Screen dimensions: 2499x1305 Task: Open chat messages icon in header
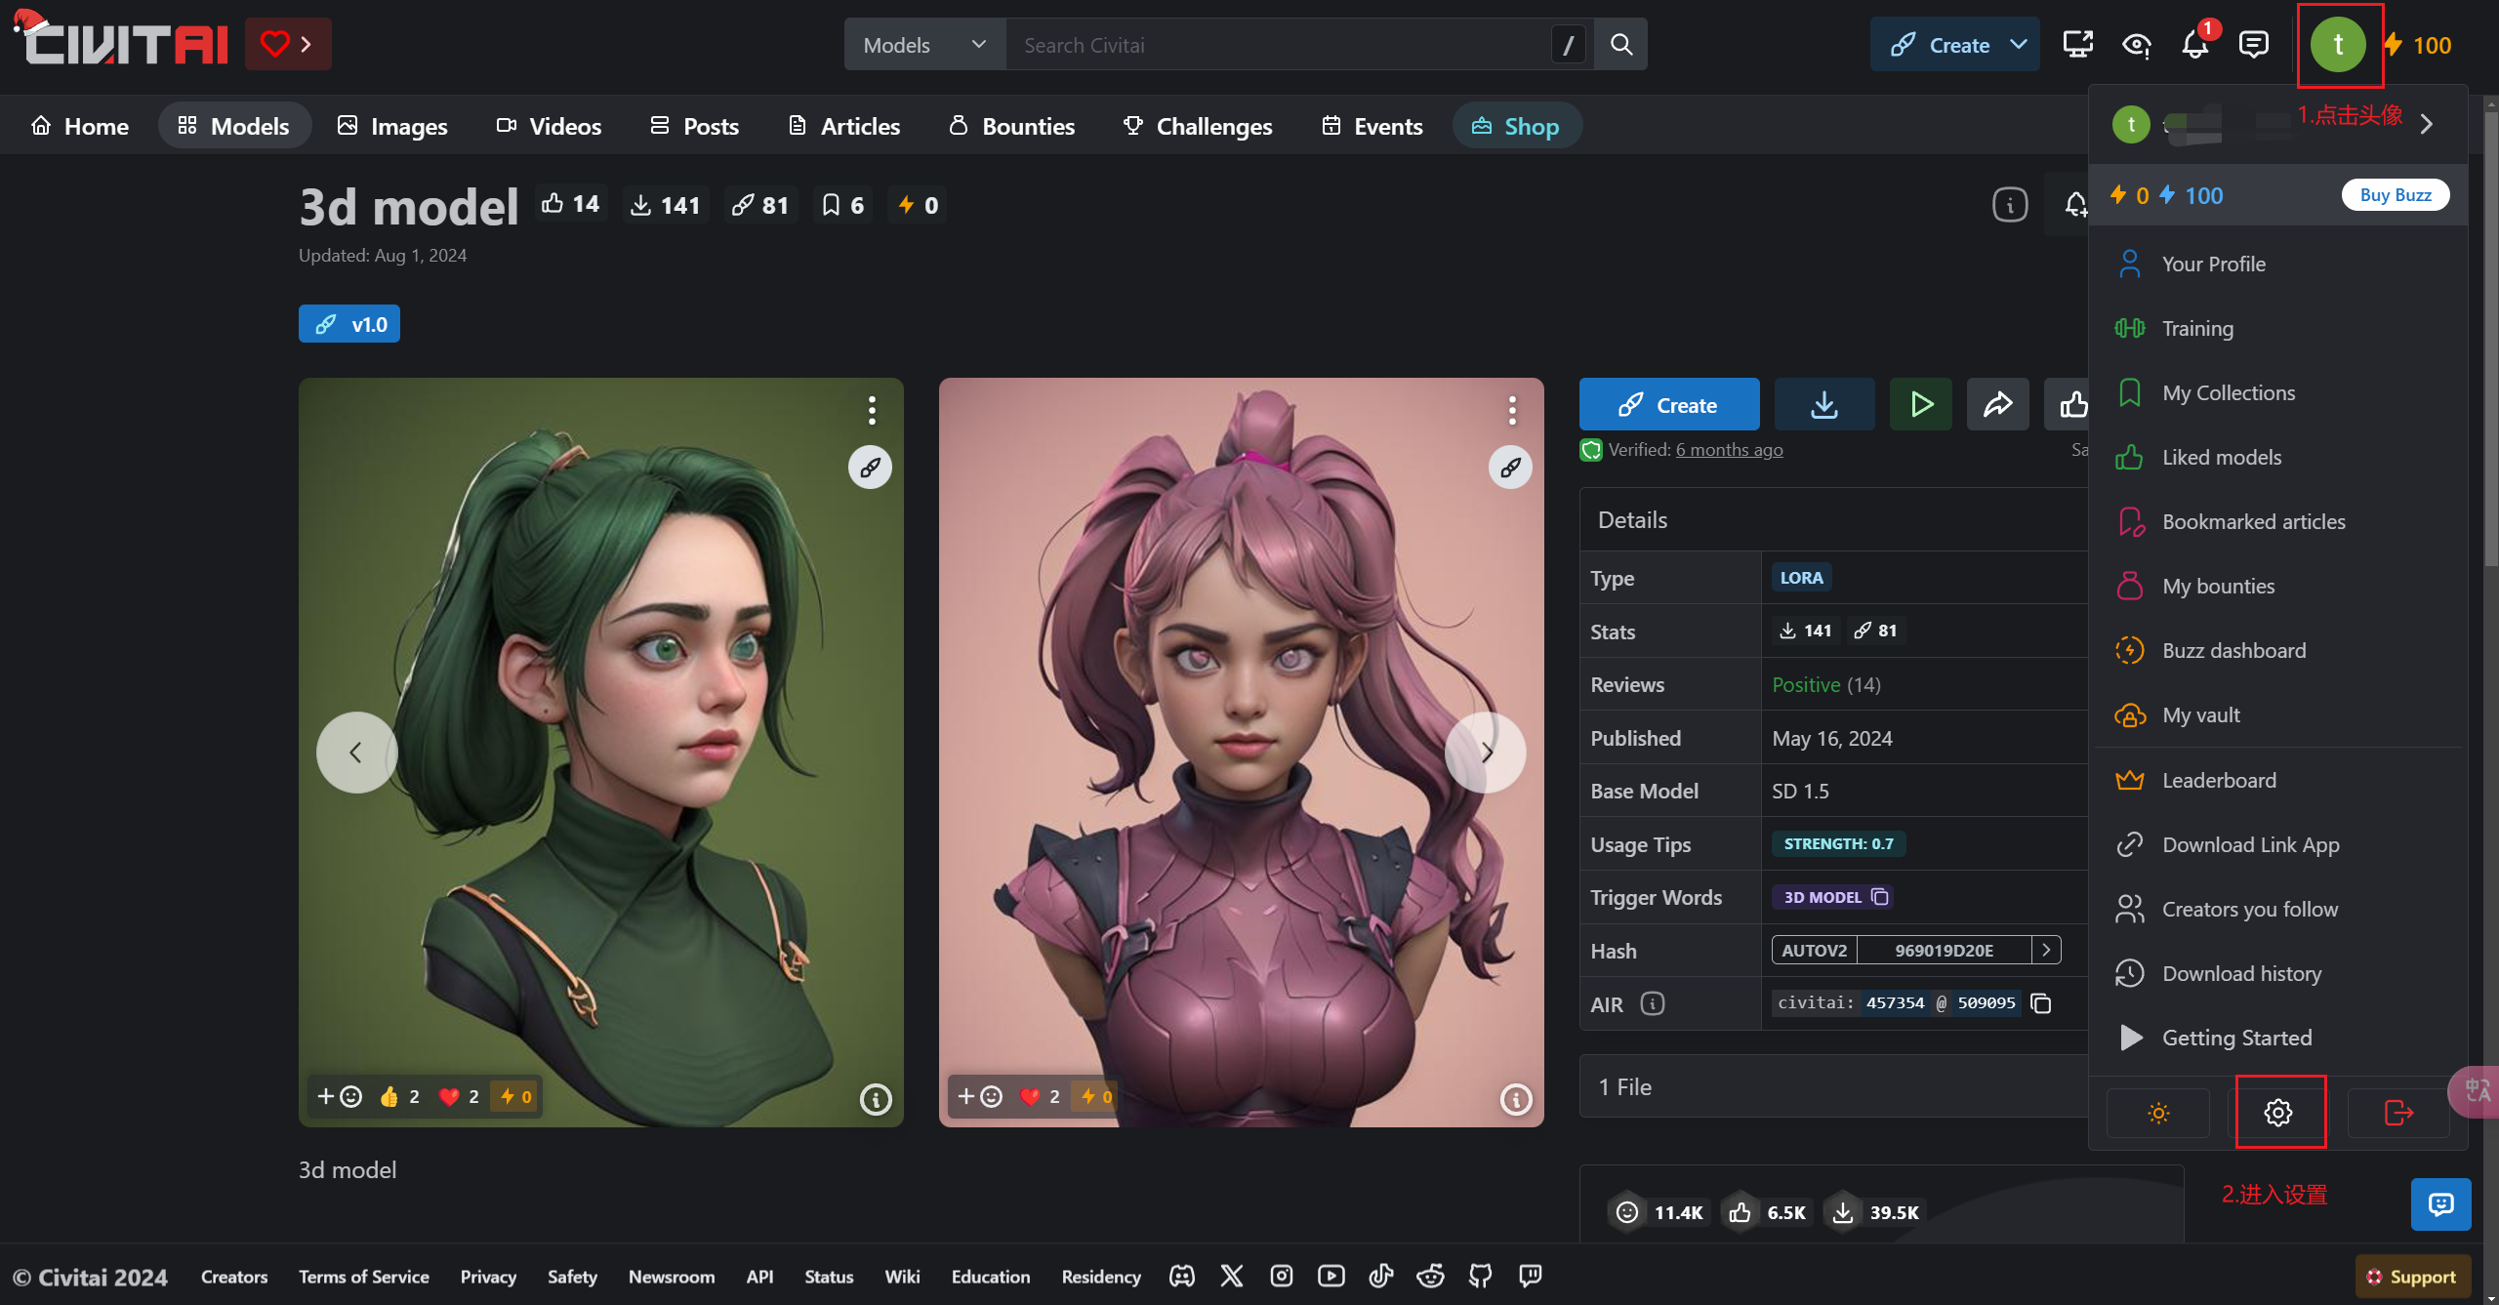2253,45
